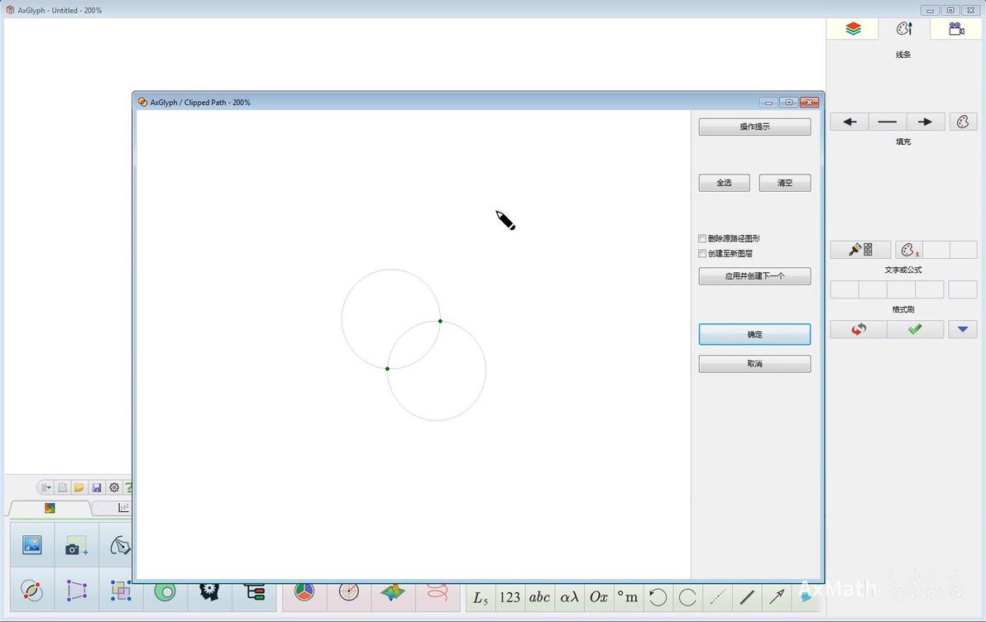Click the head with gear icon

pos(209,592)
